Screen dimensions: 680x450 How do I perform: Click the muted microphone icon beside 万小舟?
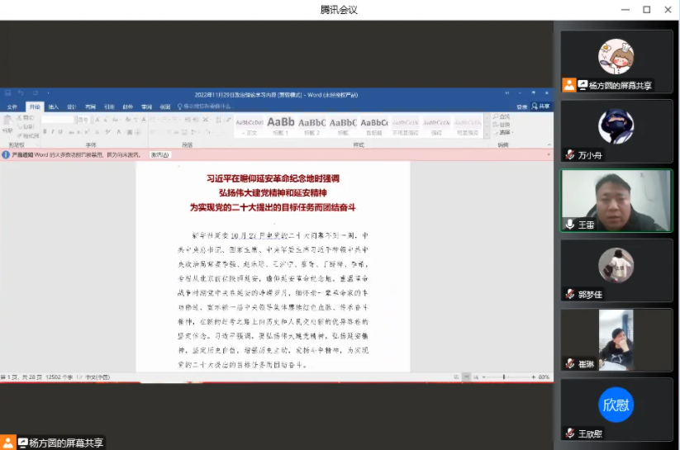point(569,154)
